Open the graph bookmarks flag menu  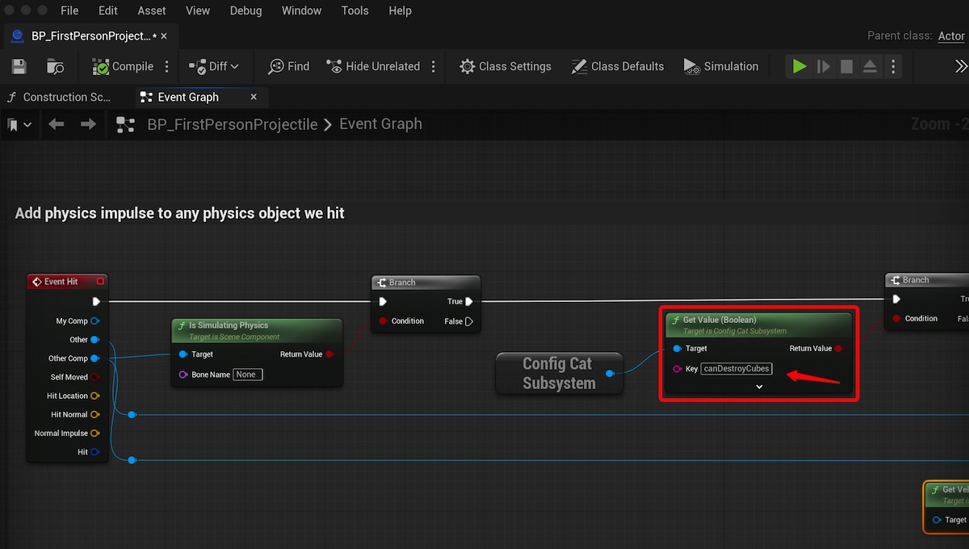click(16, 124)
